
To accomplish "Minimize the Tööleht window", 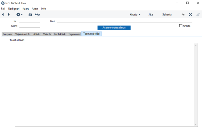I will tap(177, 3).
